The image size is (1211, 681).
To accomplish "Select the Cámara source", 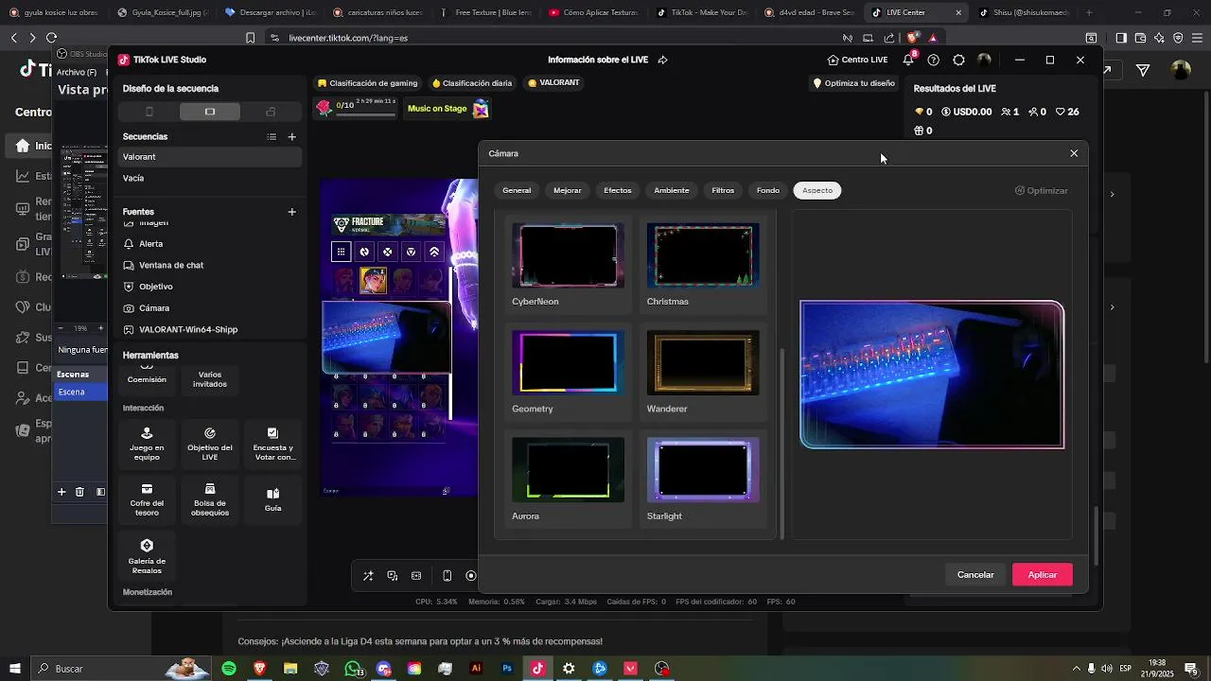I will 210,308.
